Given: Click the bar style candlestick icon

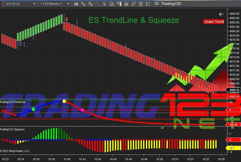Looking at the screenshot, I should (76, 4).
